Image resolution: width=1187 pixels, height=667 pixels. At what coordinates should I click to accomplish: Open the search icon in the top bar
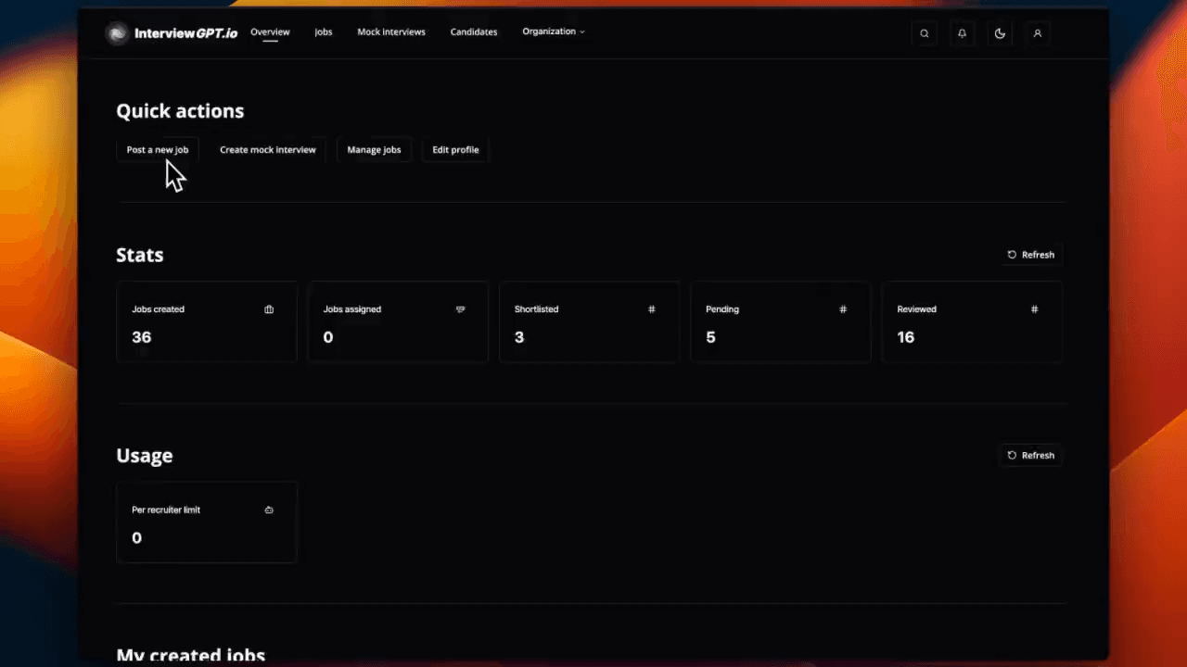(924, 33)
